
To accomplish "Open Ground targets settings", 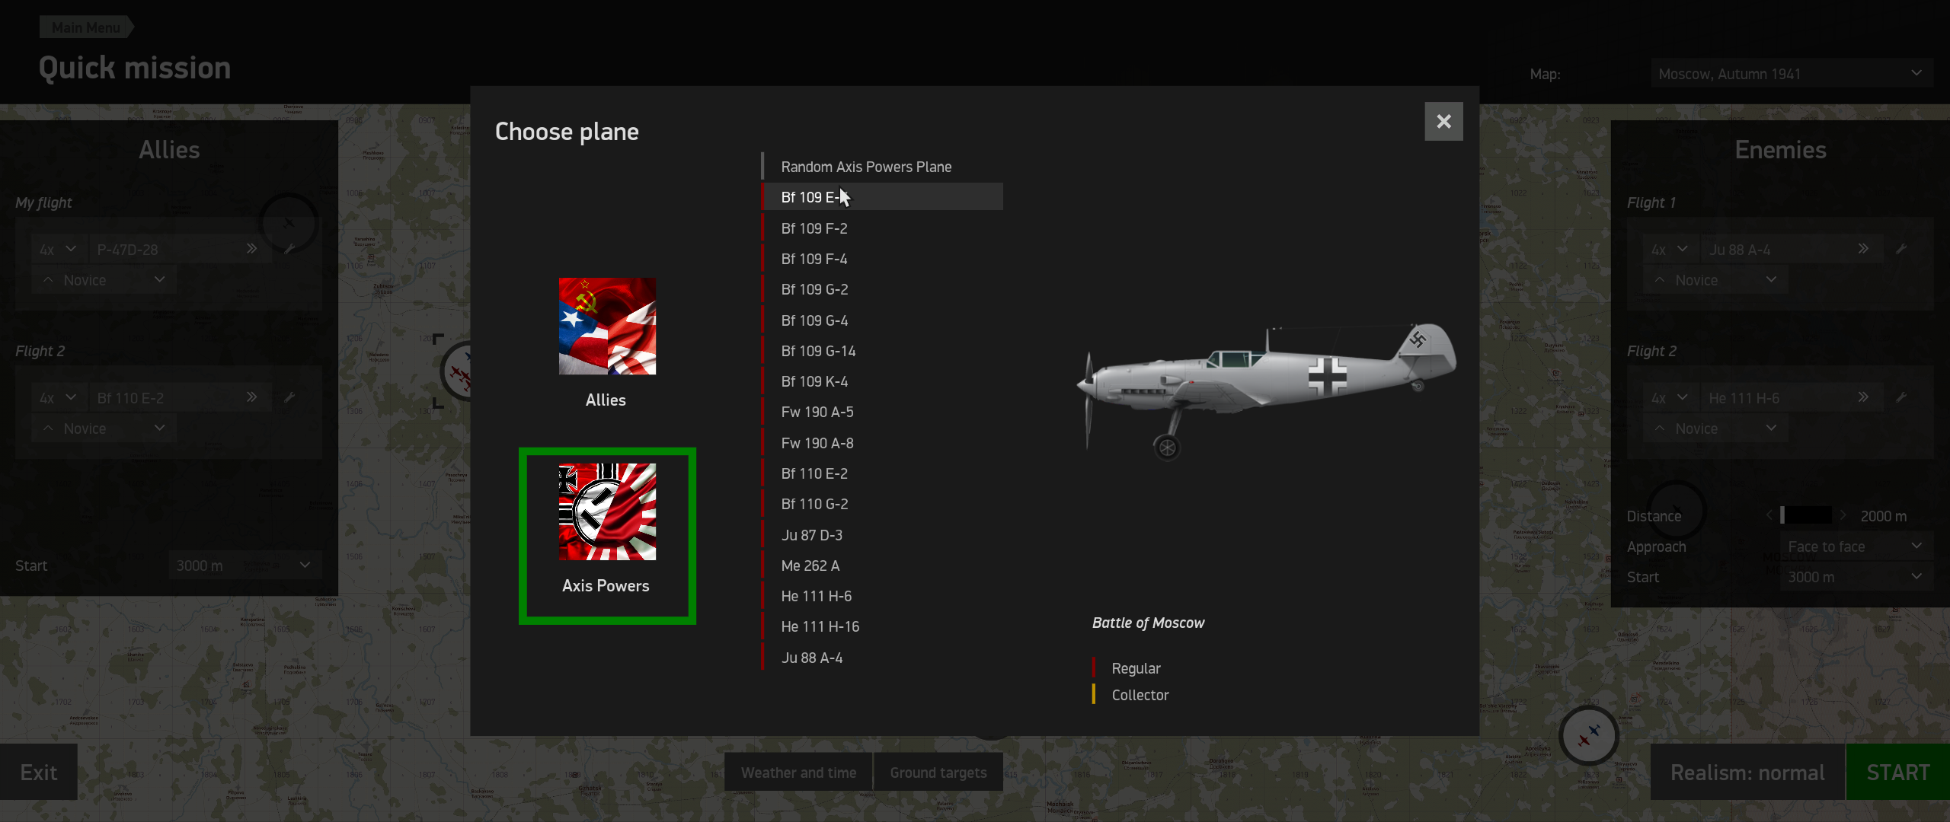I will (x=938, y=773).
